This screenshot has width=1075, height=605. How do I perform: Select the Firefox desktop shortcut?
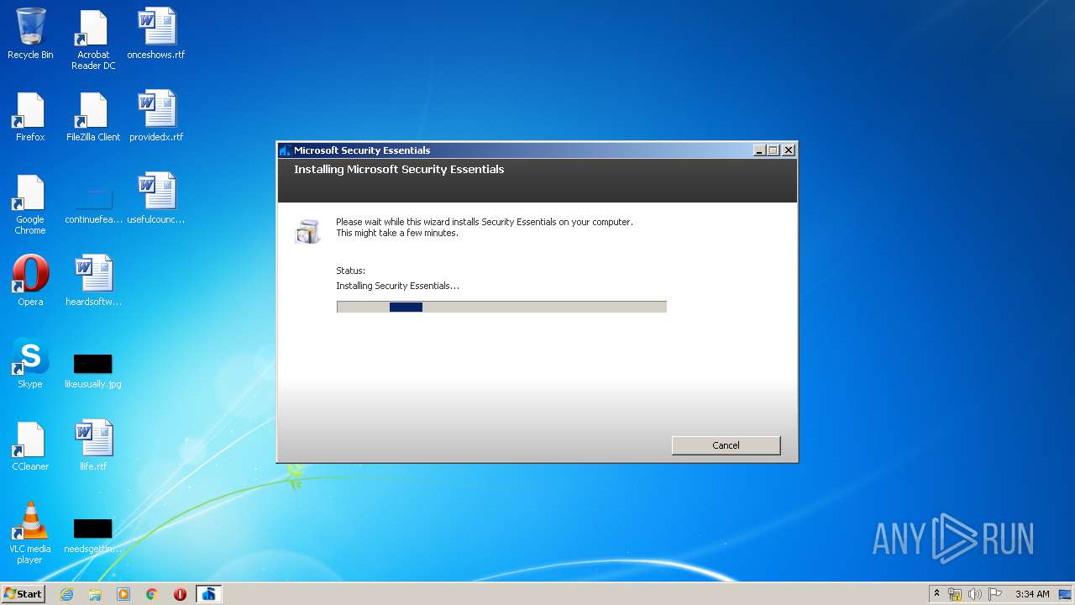pos(30,116)
